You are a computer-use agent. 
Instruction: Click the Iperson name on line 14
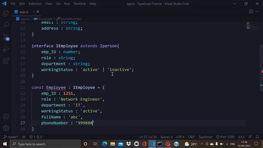pos(108,46)
